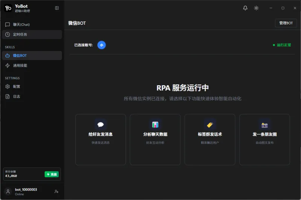The image size is (301, 200).
Task: Click the 精准触达用户 subtitle
Action: point(210,143)
